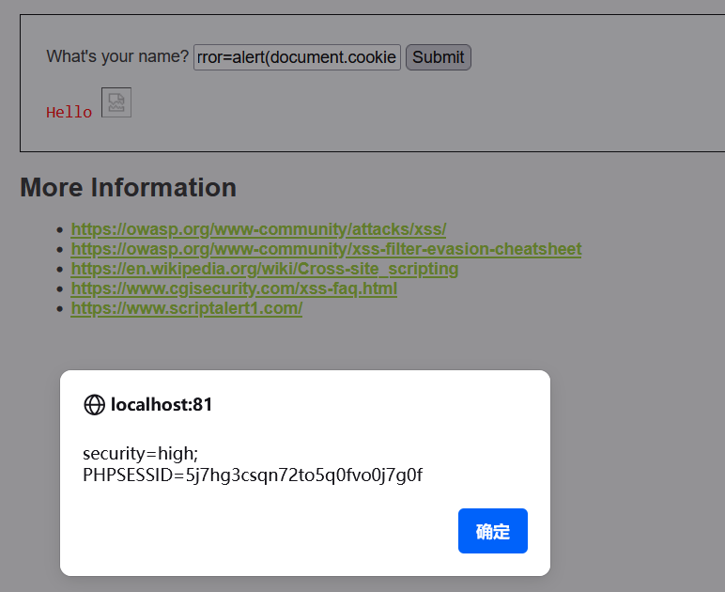Open the OWASP XSS attacks link

(258, 229)
